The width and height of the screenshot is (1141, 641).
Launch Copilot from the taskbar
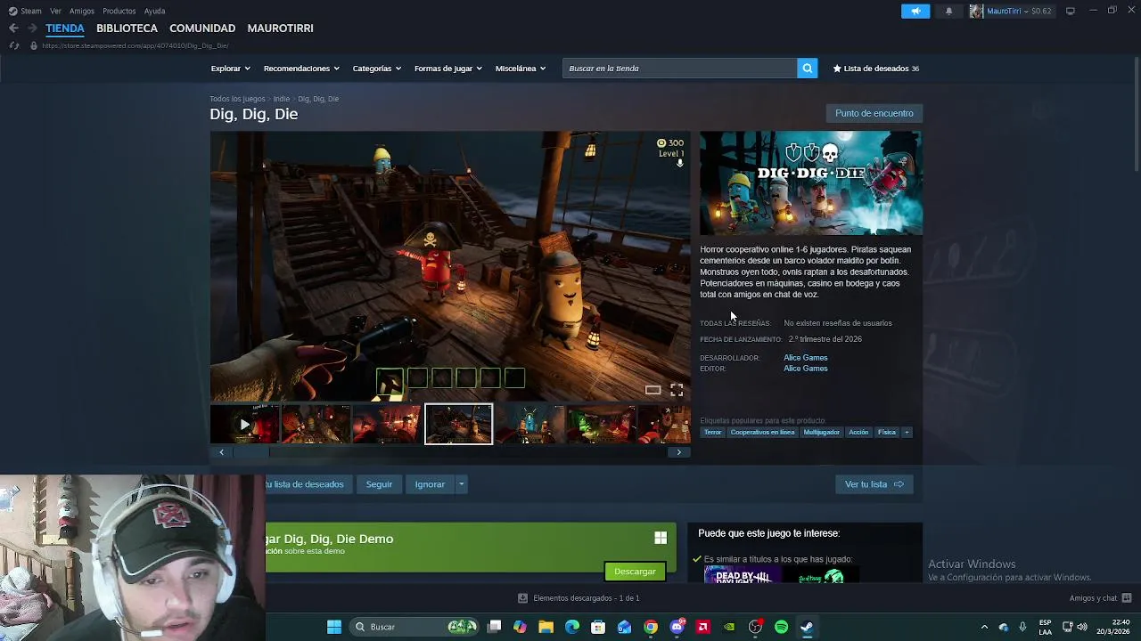click(521, 627)
